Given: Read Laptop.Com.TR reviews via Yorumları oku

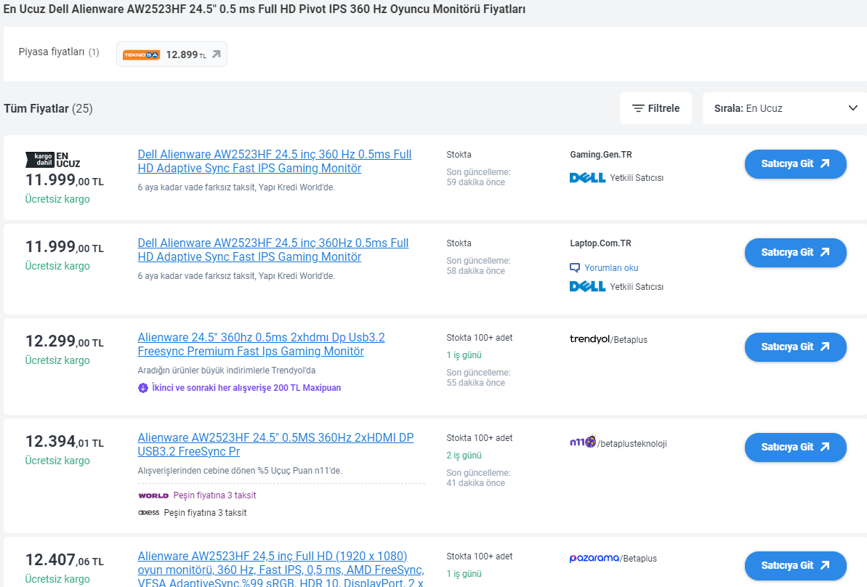Looking at the screenshot, I should 611,268.
